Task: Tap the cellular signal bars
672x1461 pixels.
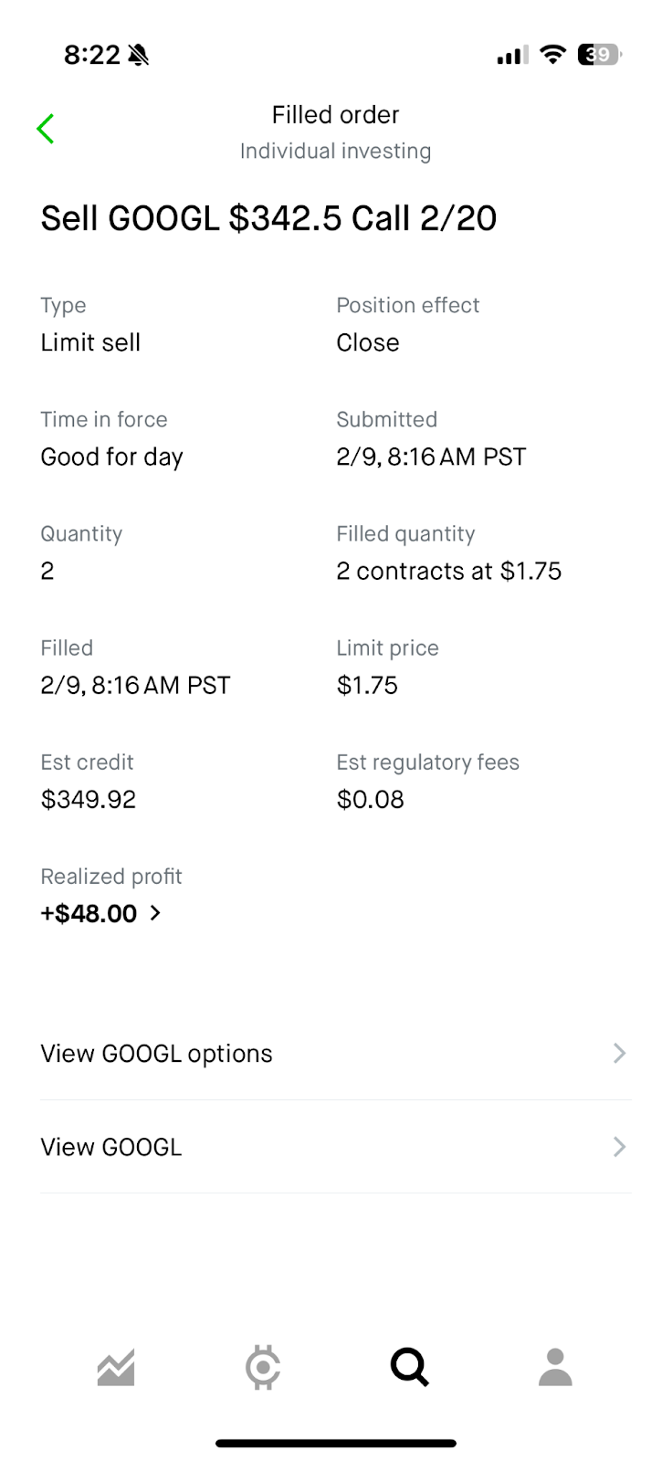Action: (x=512, y=56)
